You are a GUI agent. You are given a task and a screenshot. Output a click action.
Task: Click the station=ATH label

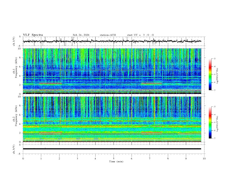pos(108,35)
